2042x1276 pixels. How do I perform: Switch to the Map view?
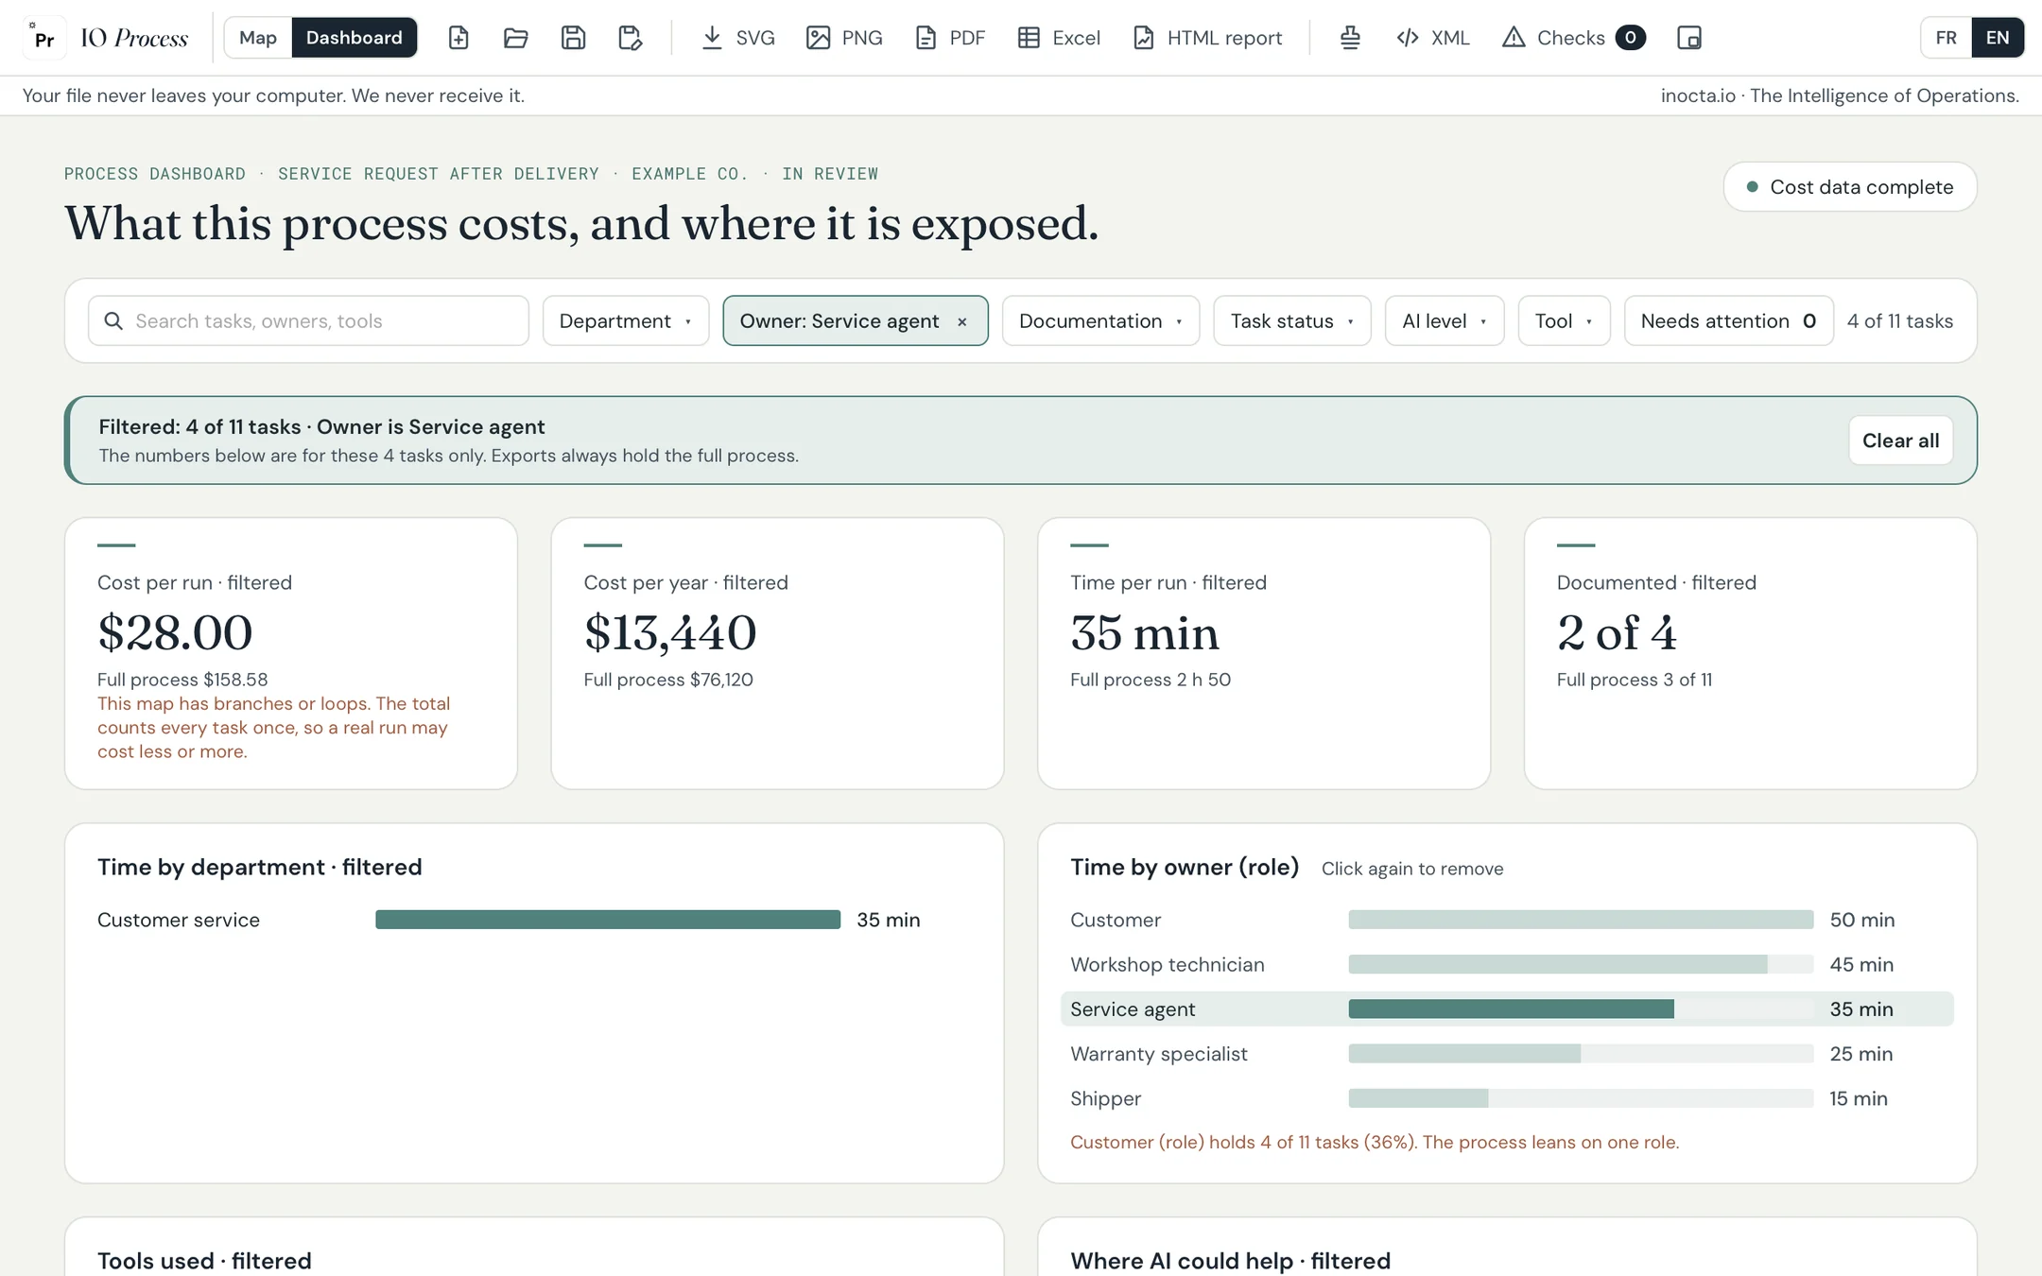(x=258, y=38)
